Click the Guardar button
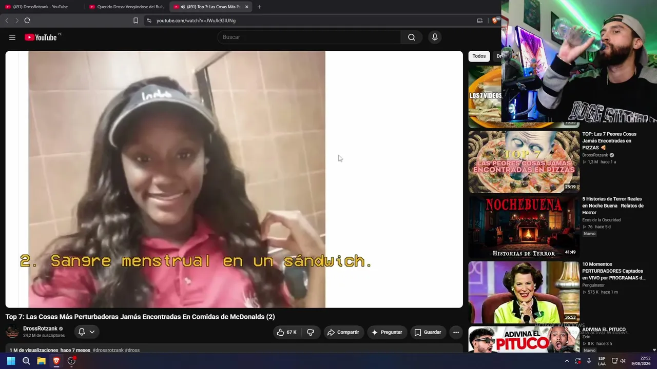The width and height of the screenshot is (657, 369). pos(428,332)
